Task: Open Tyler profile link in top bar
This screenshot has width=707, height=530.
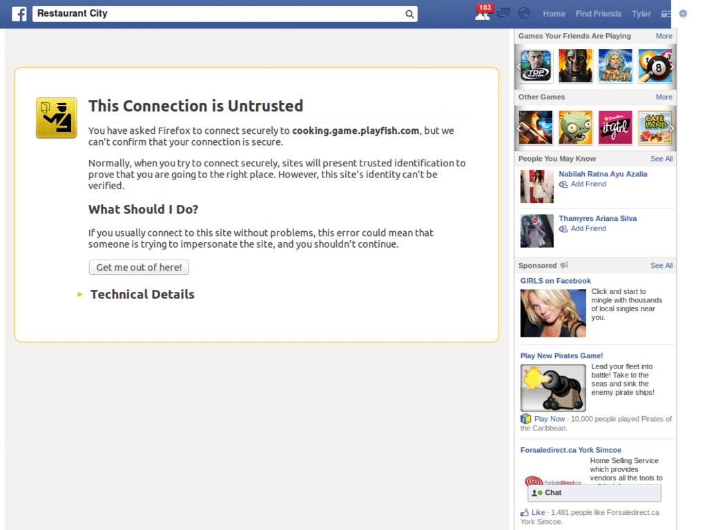Action: (x=641, y=14)
